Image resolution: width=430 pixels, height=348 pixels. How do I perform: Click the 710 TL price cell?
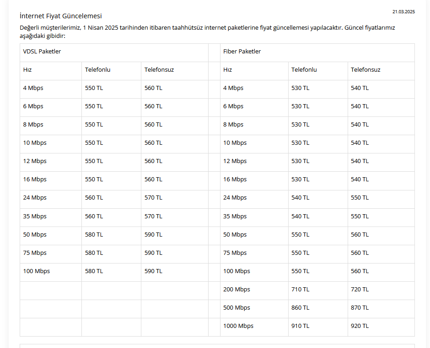300,290
